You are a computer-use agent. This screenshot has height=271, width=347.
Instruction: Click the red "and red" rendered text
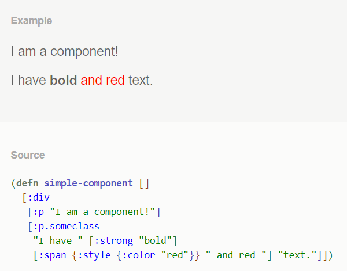coord(102,80)
